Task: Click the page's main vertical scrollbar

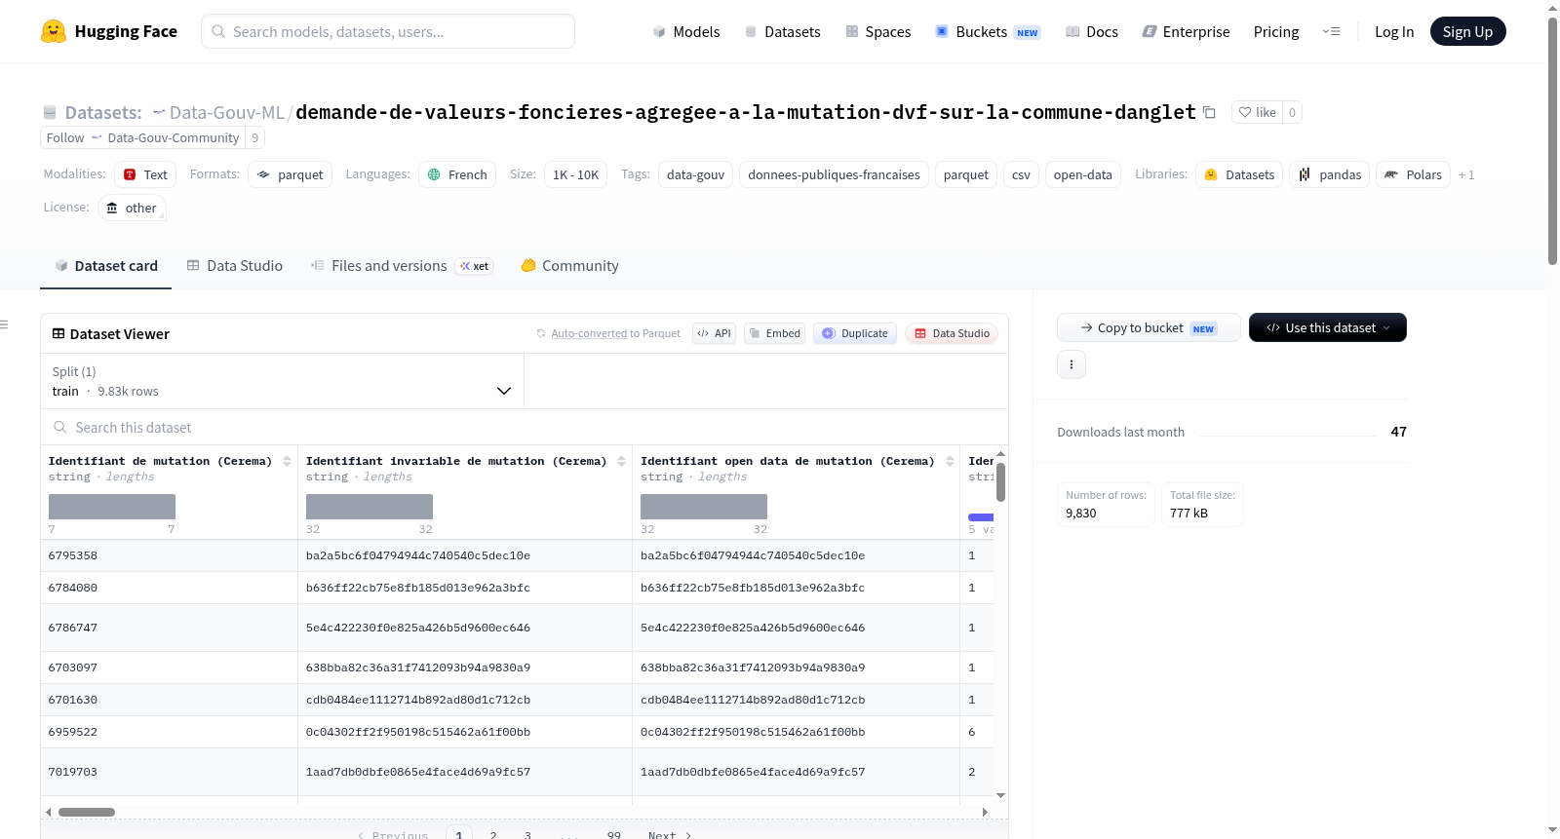Action: 1552,141
